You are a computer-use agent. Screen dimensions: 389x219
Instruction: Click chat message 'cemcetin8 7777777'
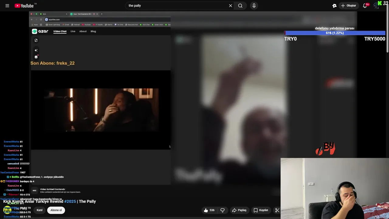pyautogui.click(x=18, y=164)
